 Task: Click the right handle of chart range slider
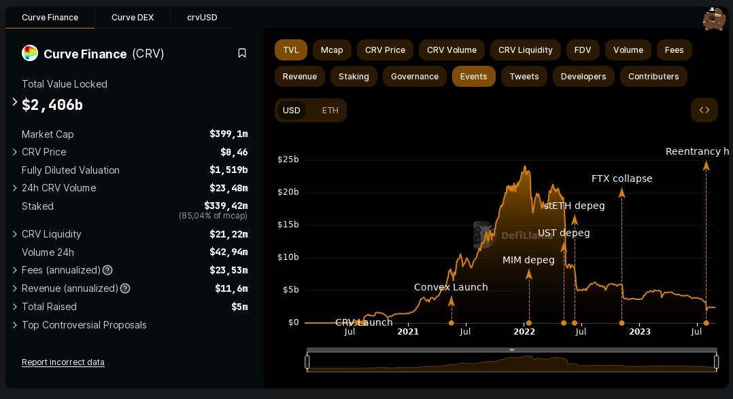(716, 362)
